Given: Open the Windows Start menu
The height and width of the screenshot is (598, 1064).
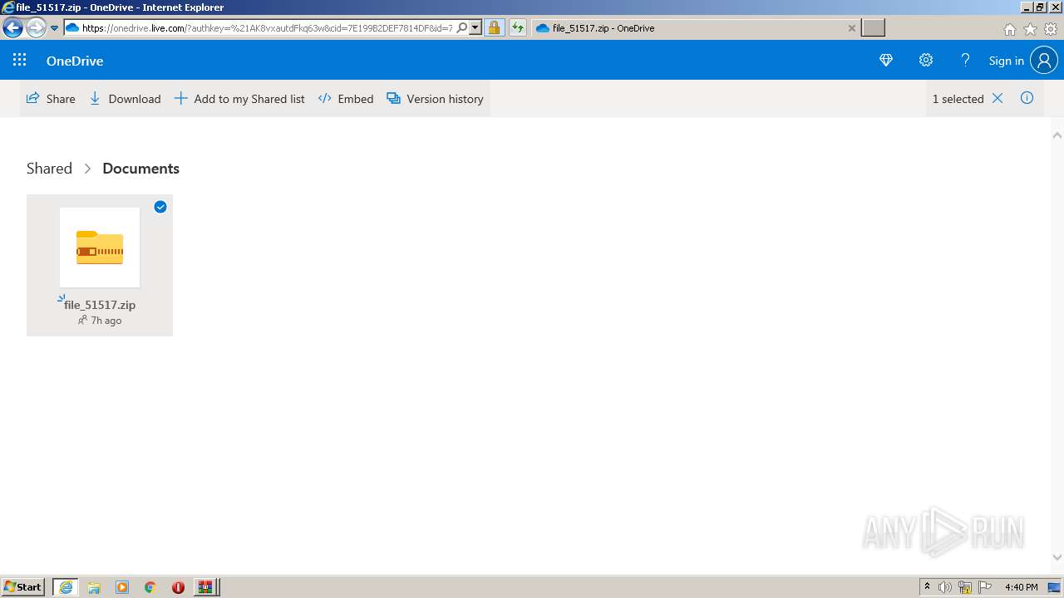Looking at the screenshot, I should tap(23, 587).
